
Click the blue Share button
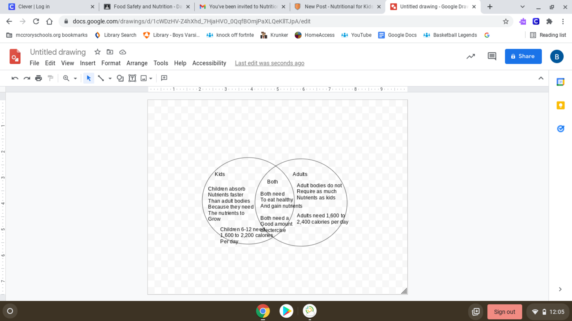click(523, 56)
